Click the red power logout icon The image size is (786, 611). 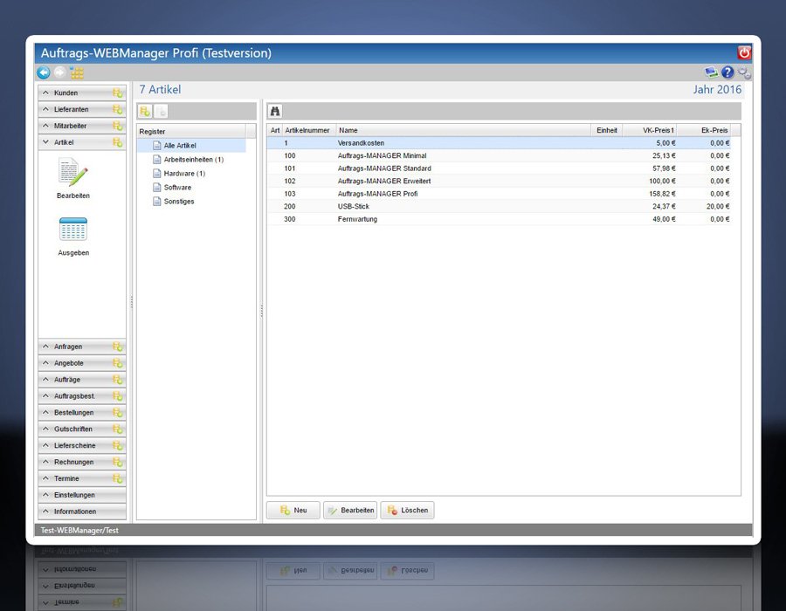(744, 52)
